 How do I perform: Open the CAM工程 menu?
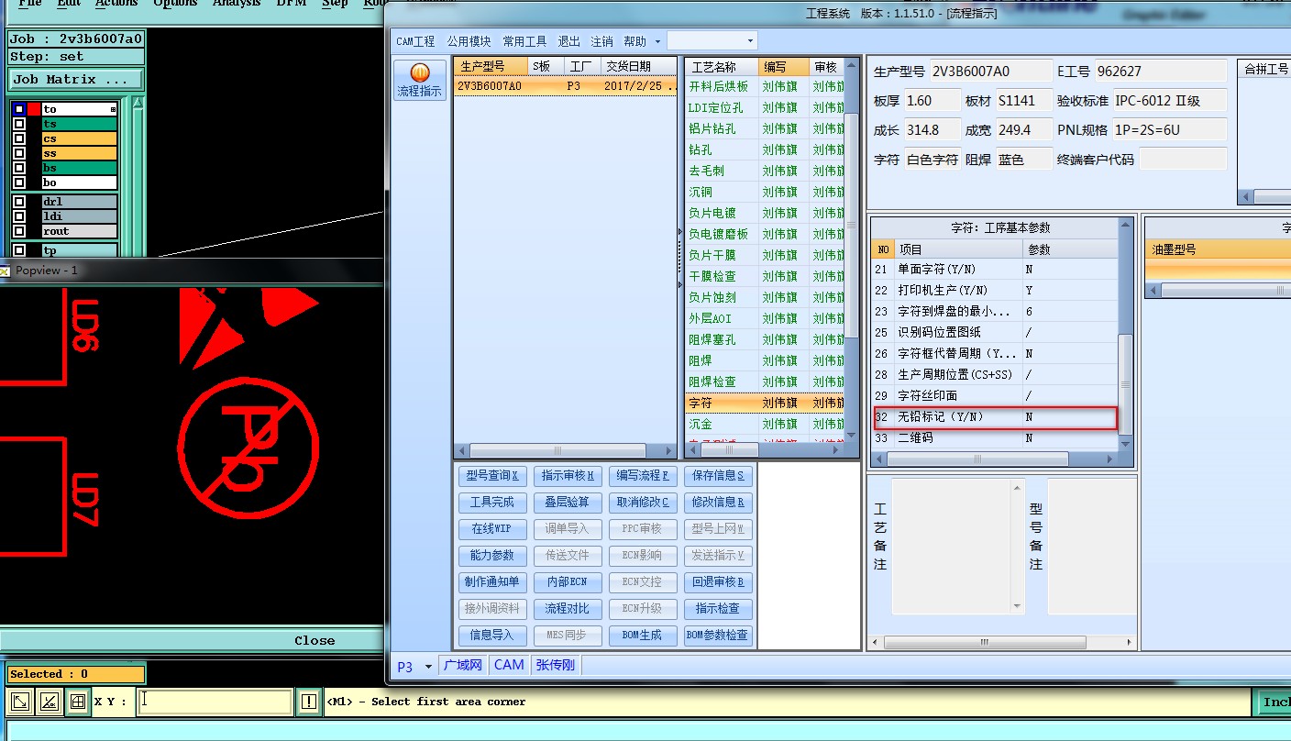415,41
